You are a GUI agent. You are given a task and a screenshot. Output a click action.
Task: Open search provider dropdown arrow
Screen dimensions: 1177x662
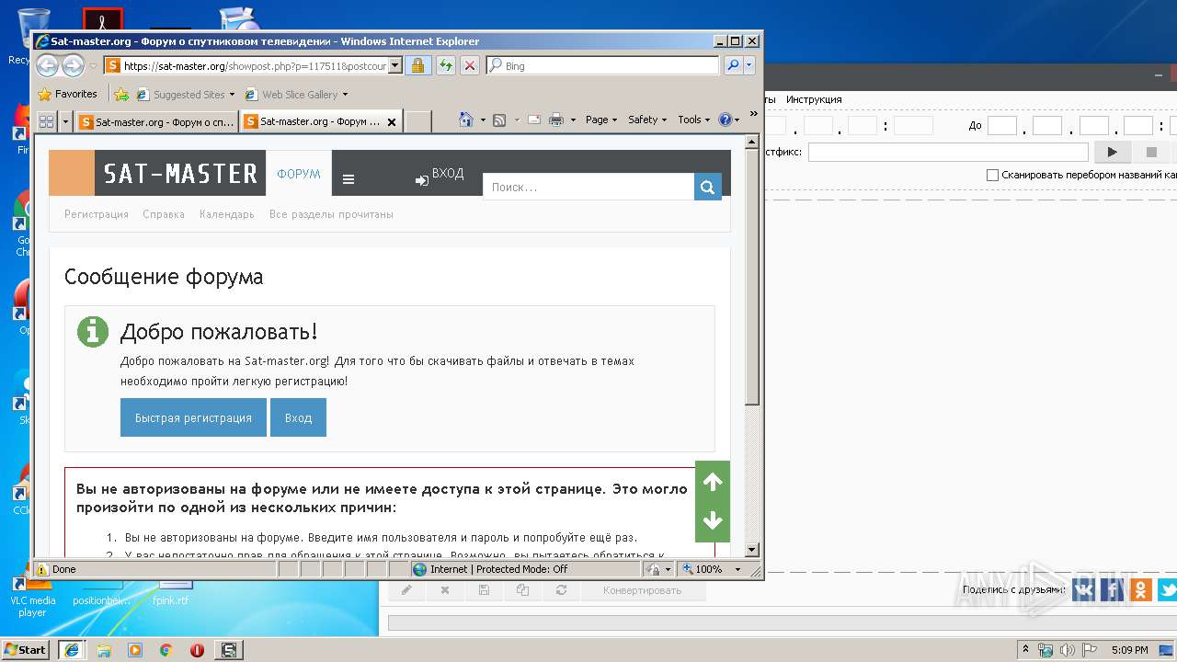coord(749,65)
